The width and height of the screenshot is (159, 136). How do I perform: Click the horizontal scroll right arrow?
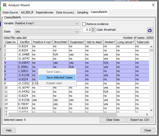[147, 114]
